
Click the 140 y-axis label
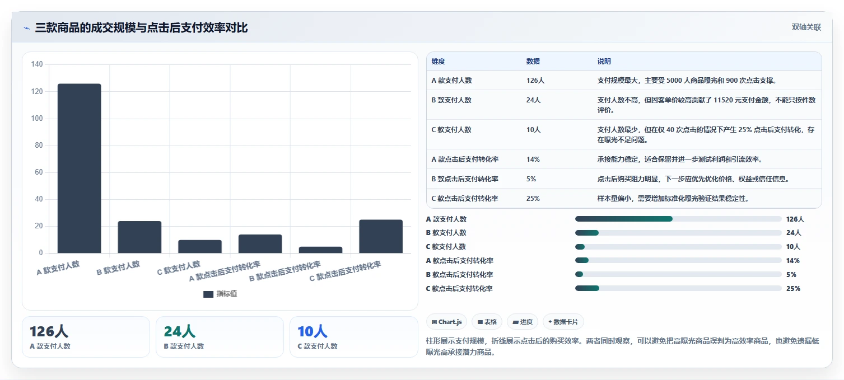(37, 64)
